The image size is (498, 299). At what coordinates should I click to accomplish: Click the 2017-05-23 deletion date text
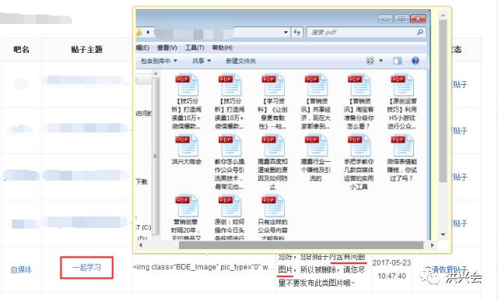[x=391, y=262]
